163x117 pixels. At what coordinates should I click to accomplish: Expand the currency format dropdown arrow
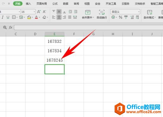(117, 17)
